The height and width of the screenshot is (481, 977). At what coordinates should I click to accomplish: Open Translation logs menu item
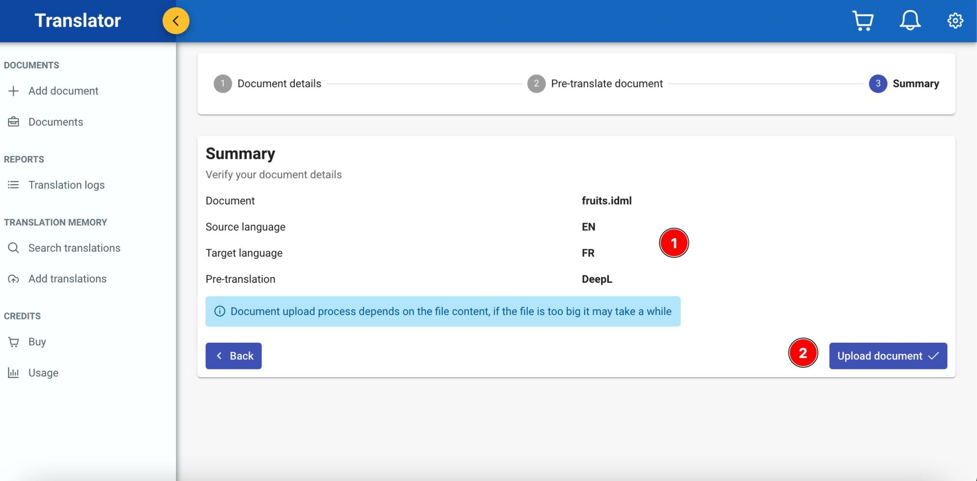66,185
